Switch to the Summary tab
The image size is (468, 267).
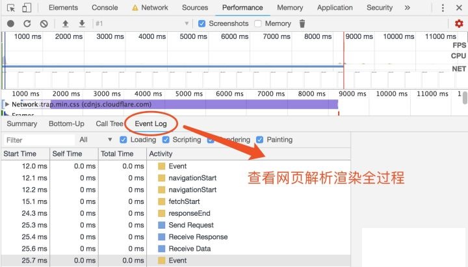22,124
